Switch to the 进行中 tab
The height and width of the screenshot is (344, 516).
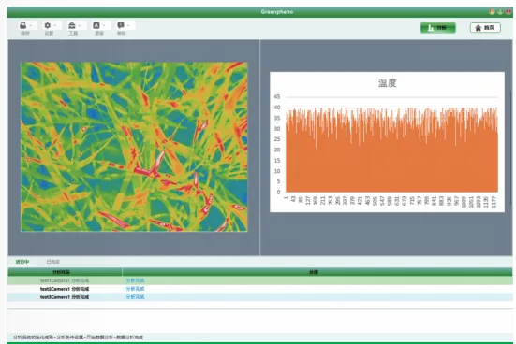coord(22,262)
